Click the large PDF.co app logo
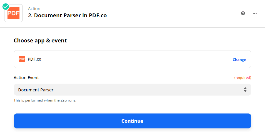265x132 pixels. click(x=14, y=13)
